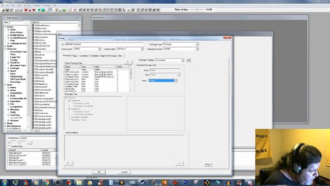This screenshot has height=186, width=330.
Task: Tick the Loaded at top checkbox
Action: click(x=9, y=146)
